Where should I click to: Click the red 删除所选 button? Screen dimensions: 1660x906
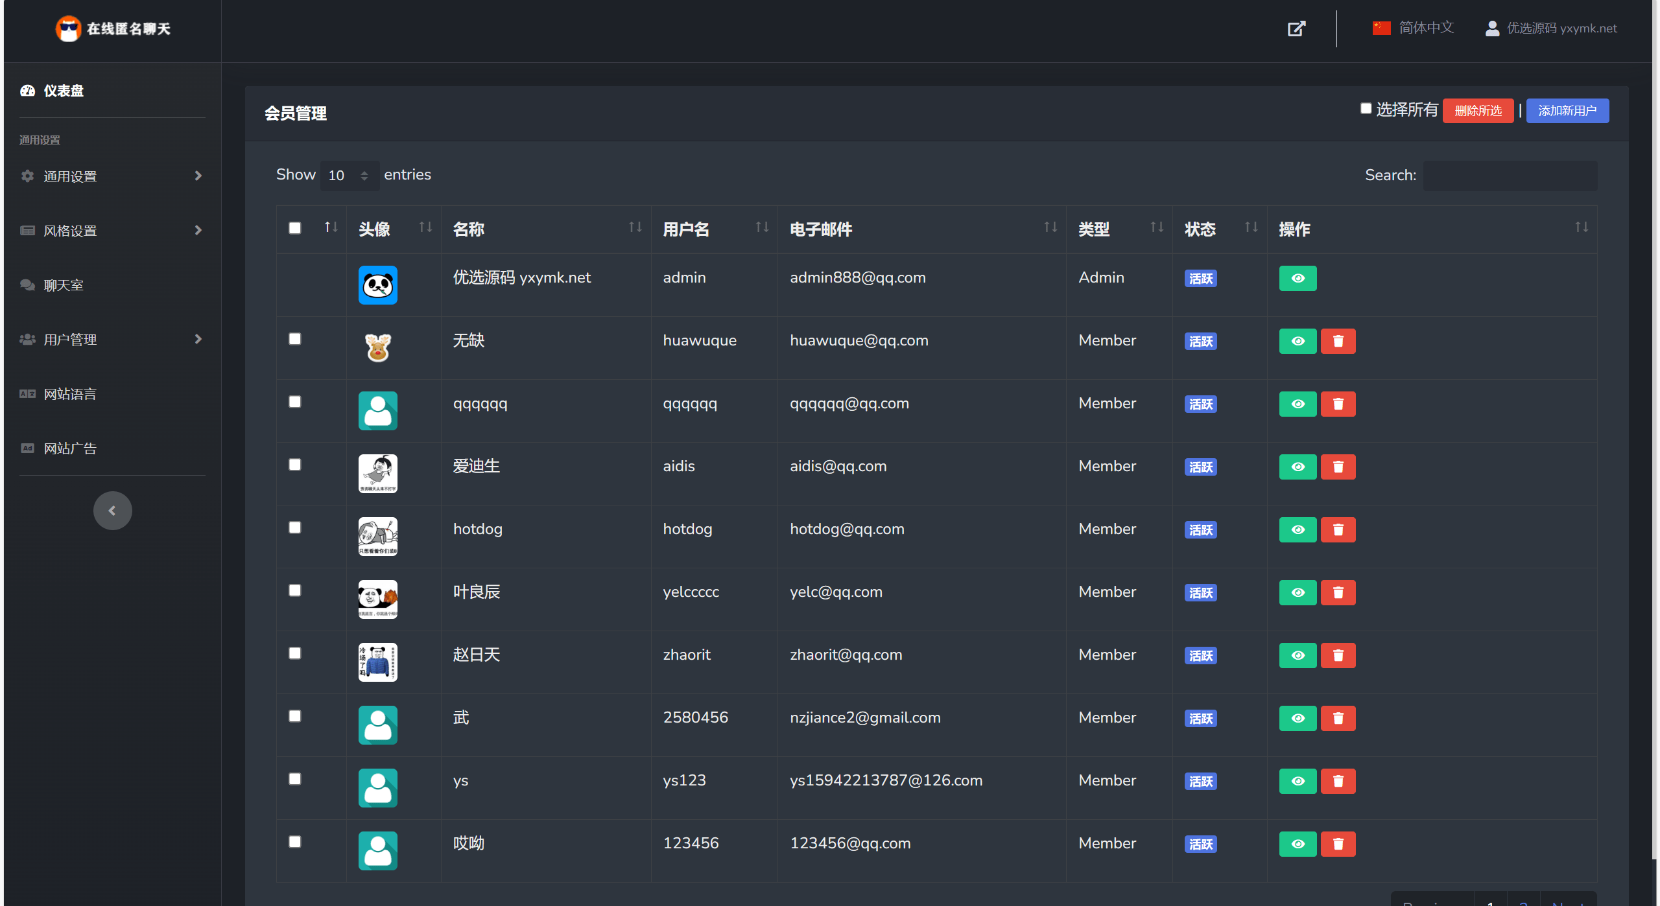pyautogui.click(x=1478, y=111)
